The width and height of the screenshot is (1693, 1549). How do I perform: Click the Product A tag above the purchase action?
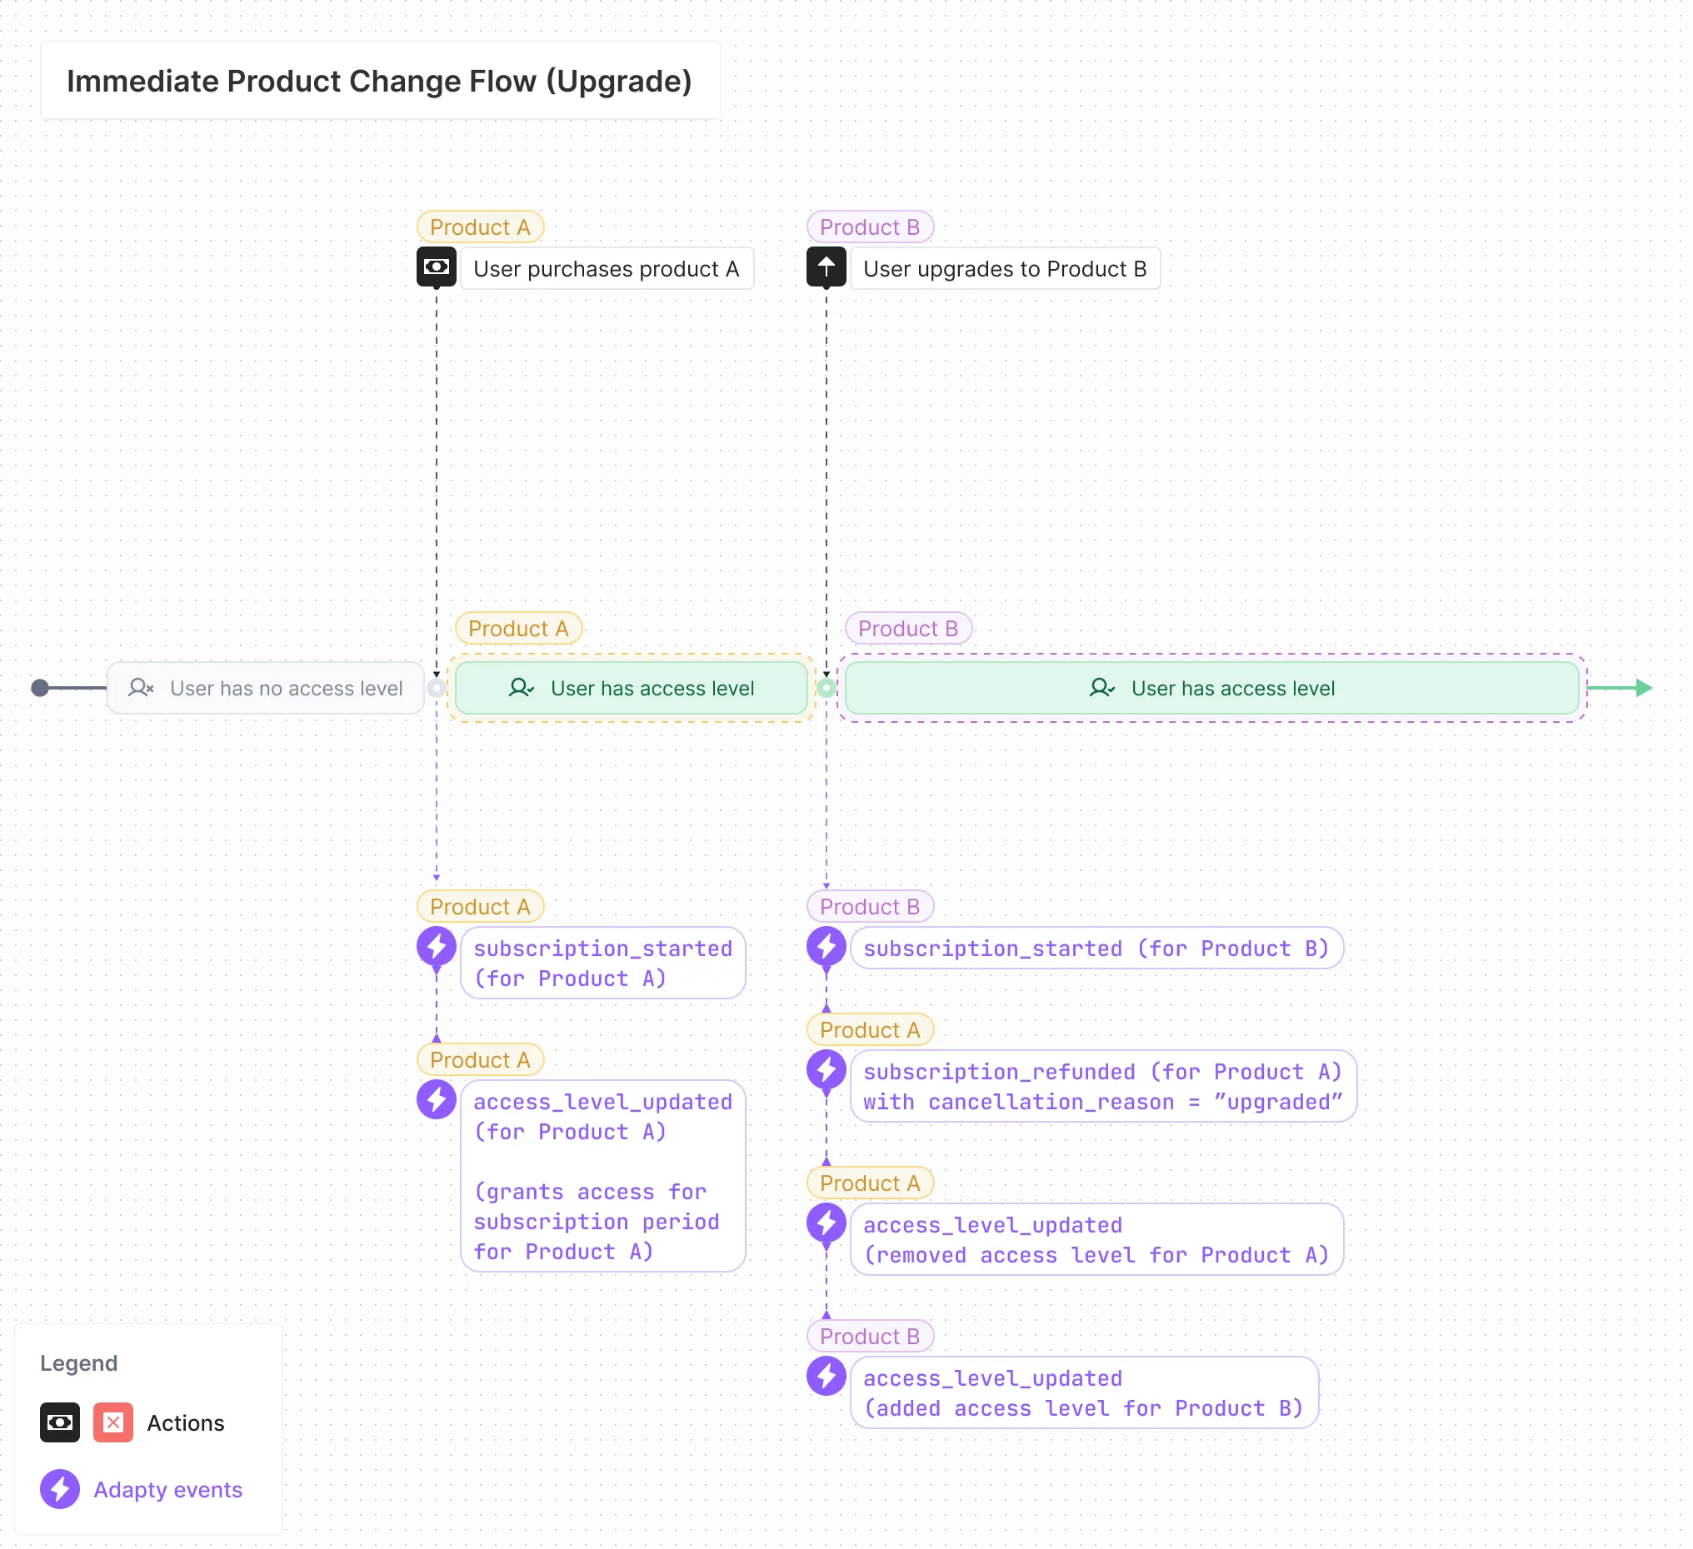point(481,227)
